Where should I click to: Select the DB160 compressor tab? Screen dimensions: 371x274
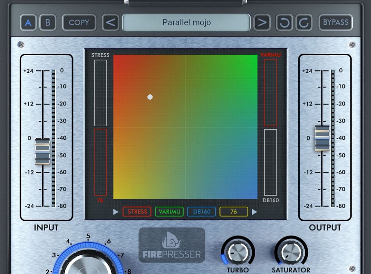tap(201, 212)
